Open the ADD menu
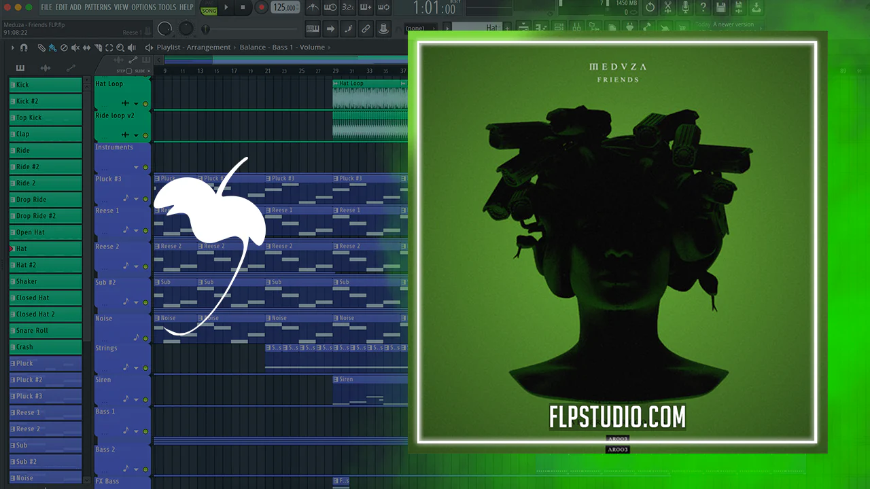The image size is (870, 489). [75, 7]
